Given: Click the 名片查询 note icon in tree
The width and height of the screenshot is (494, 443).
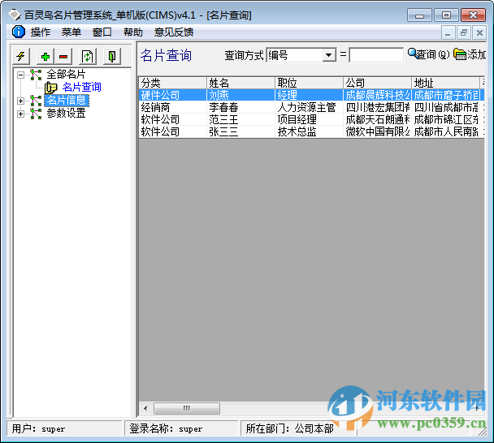Looking at the screenshot, I should (50, 88).
